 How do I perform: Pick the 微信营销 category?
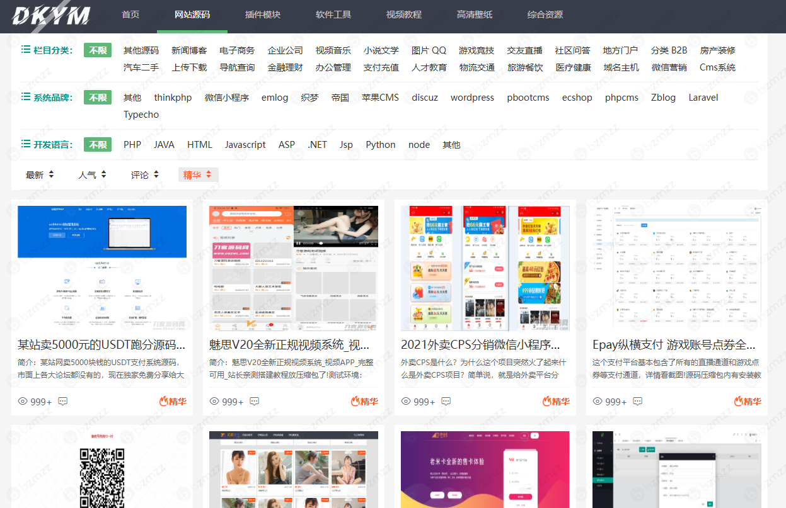pos(669,67)
